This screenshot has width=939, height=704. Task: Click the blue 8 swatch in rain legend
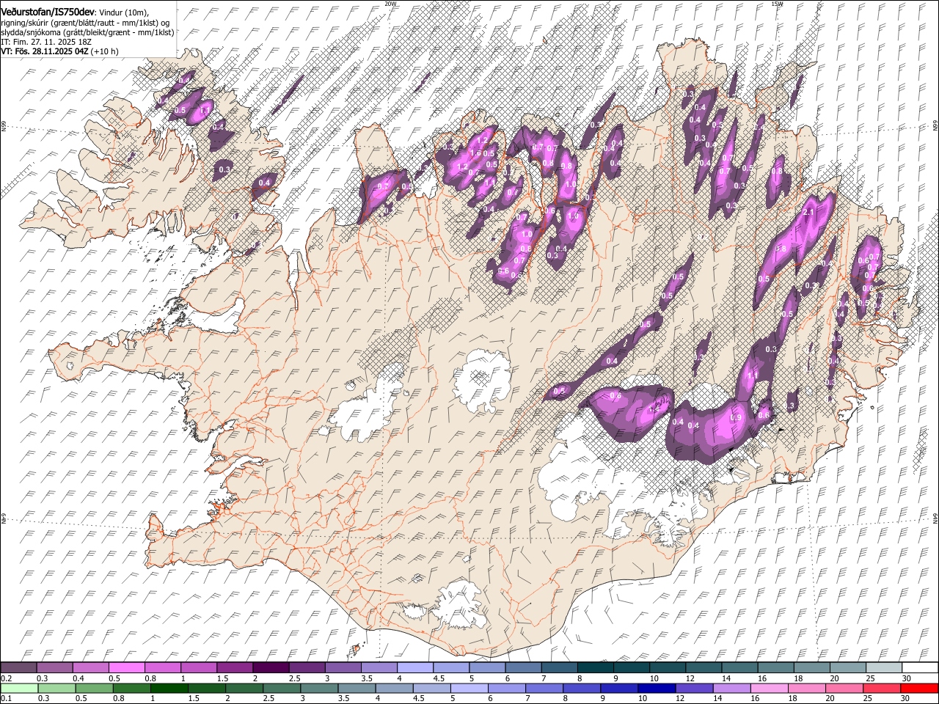[x=581, y=688]
